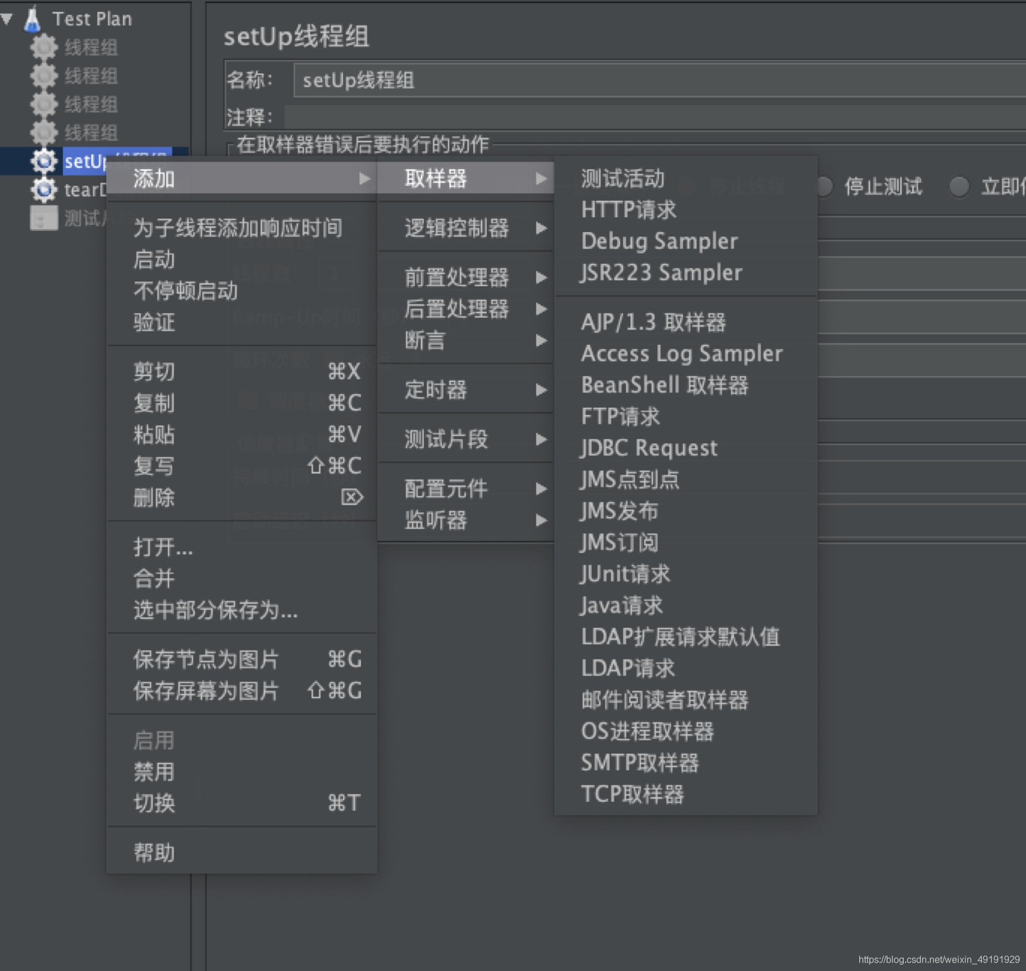Viewport: 1026px width, 971px height.
Task: Add an OS进程取样器 sampler
Action: click(686, 731)
